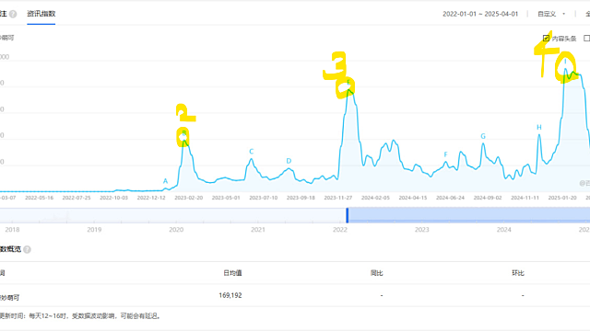Click year 2024 on the overview timeline
Screen dimensions: 590x331
click(504, 230)
